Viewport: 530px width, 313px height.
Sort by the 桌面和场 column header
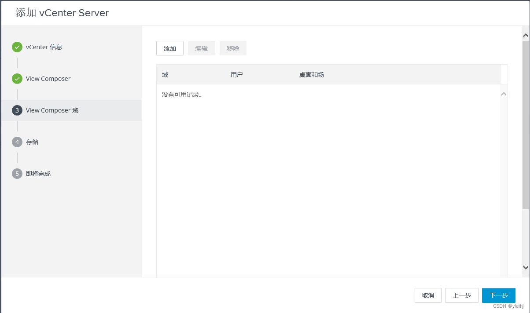coord(312,75)
